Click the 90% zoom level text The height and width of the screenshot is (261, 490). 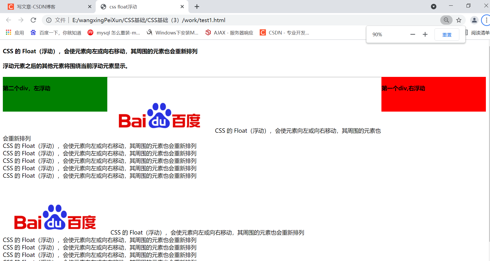(x=377, y=34)
